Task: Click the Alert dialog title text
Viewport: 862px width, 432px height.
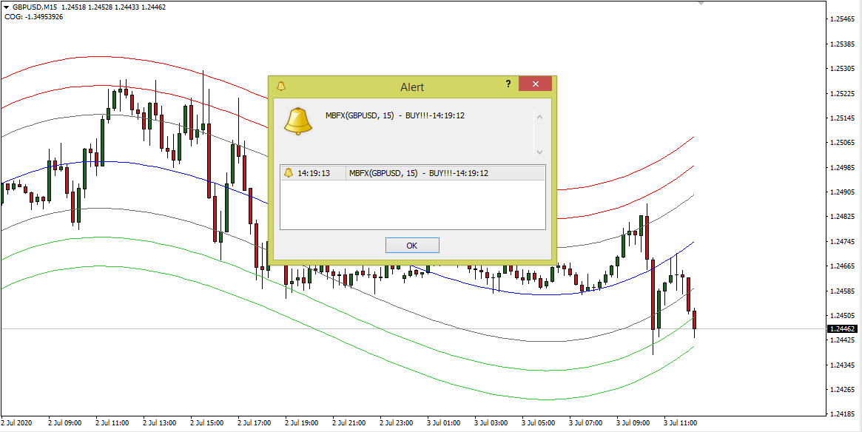Action: point(412,87)
